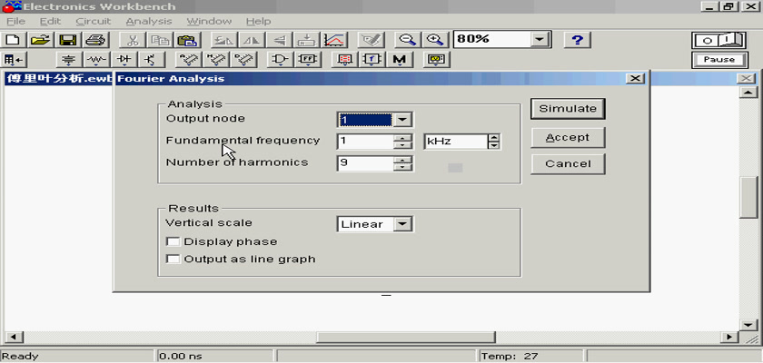Click the New file icon
The width and height of the screenshot is (763, 363).
(x=14, y=40)
